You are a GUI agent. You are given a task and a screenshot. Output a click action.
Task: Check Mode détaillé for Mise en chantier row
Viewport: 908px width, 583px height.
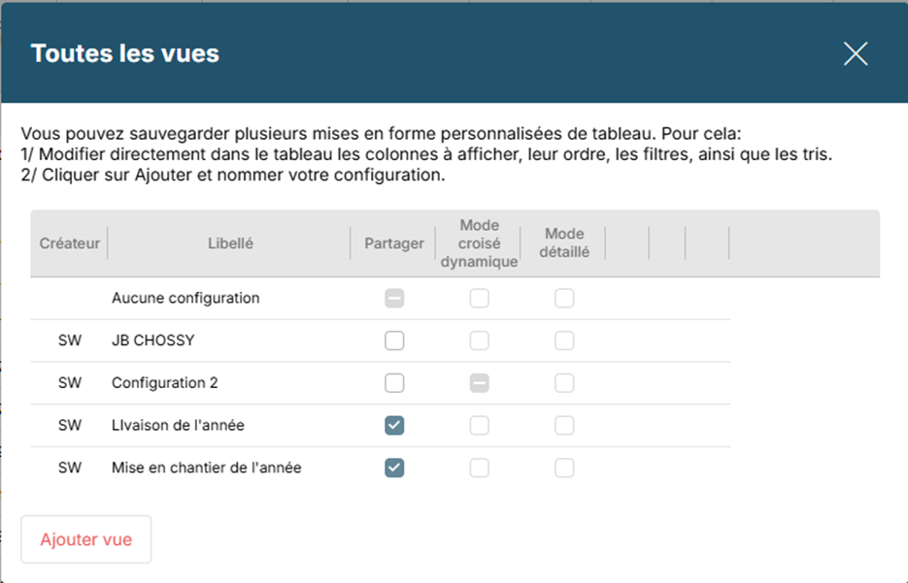pyautogui.click(x=564, y=468)
